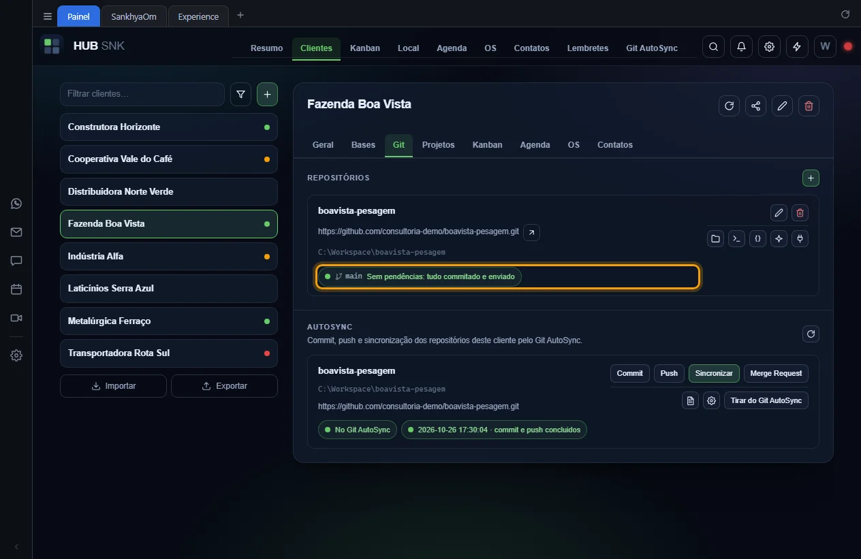Screen dimensions: 861x559
Task: Click the No Git AutoSync status badge
Action: coord(358,430)
